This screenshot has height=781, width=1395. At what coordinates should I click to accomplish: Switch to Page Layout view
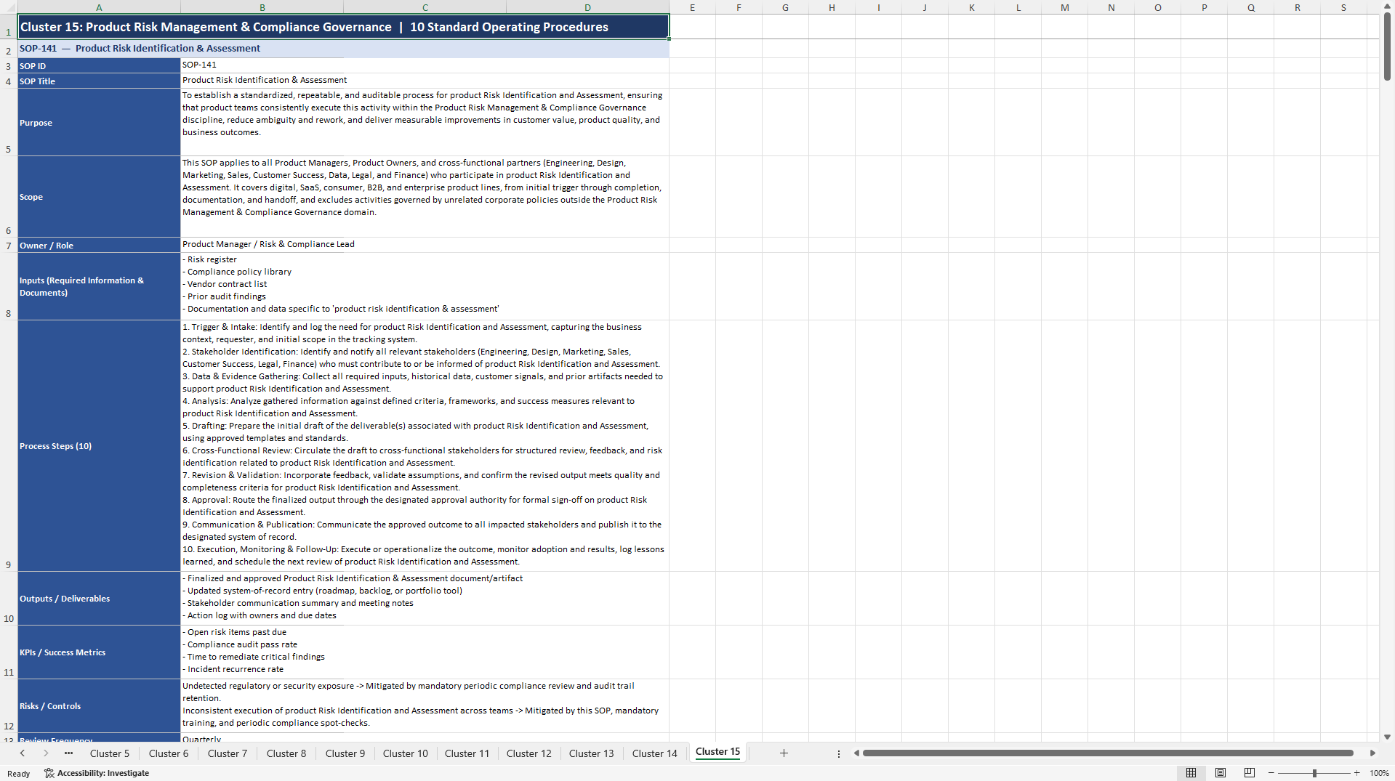(x=1220, y=773)
